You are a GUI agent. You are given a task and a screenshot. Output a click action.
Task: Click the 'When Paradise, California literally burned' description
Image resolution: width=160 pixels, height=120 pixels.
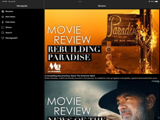(x=101, y=78)
